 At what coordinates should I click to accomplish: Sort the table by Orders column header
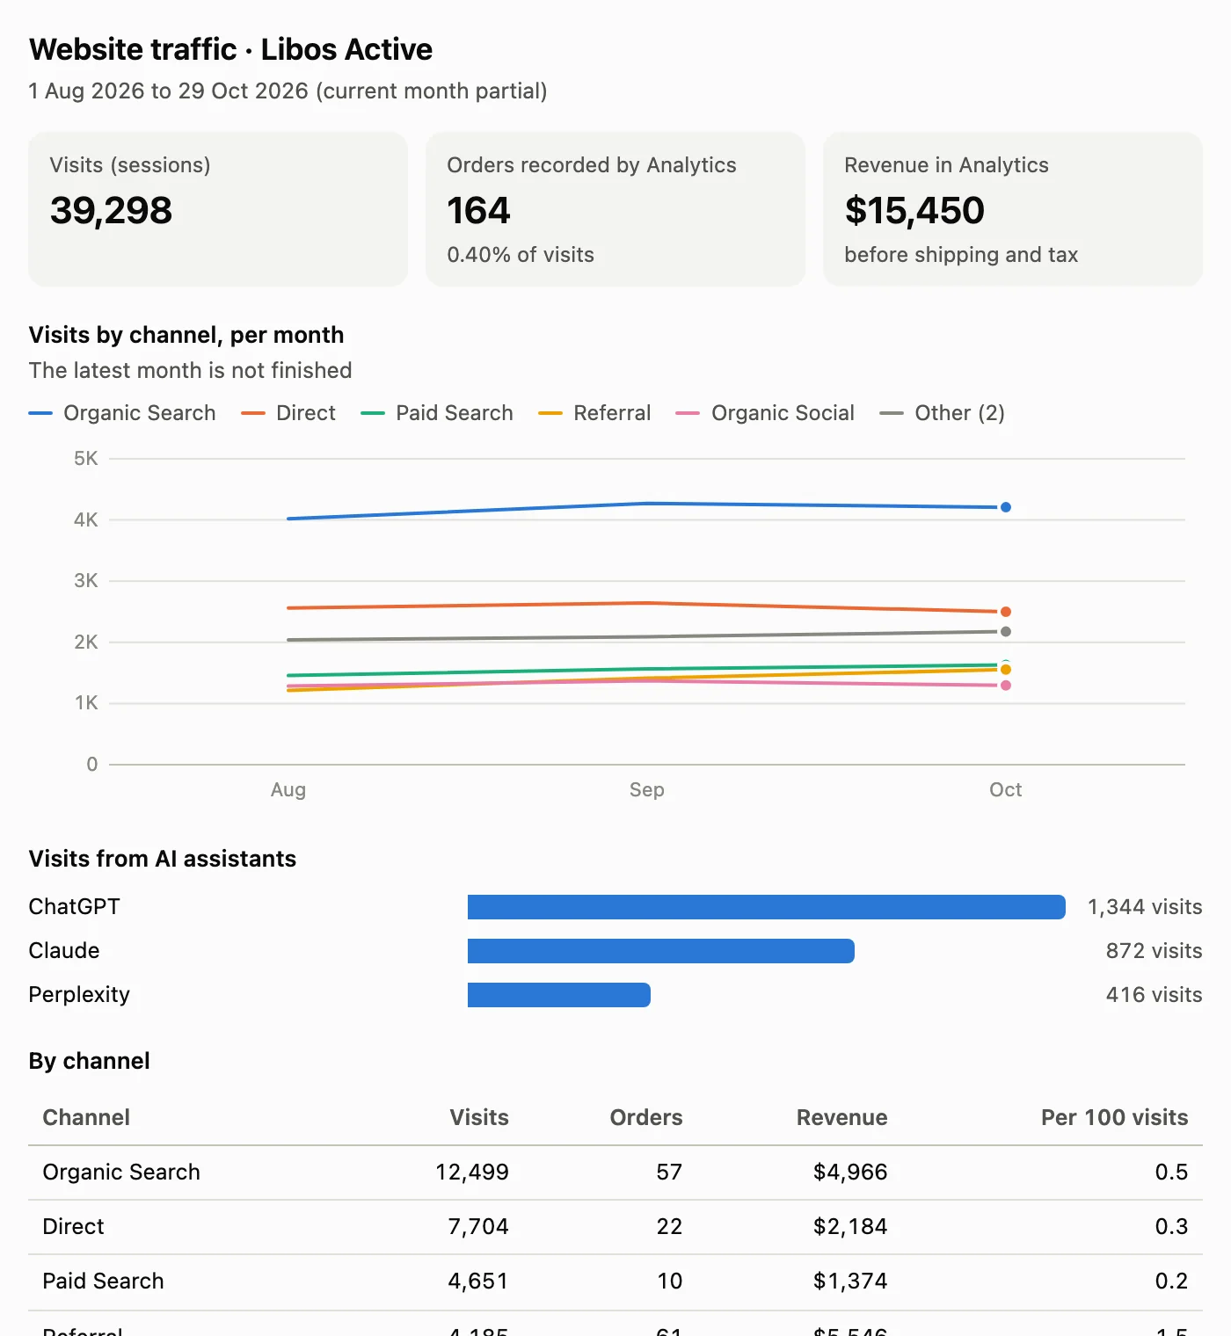click(x=646, y=1117)
